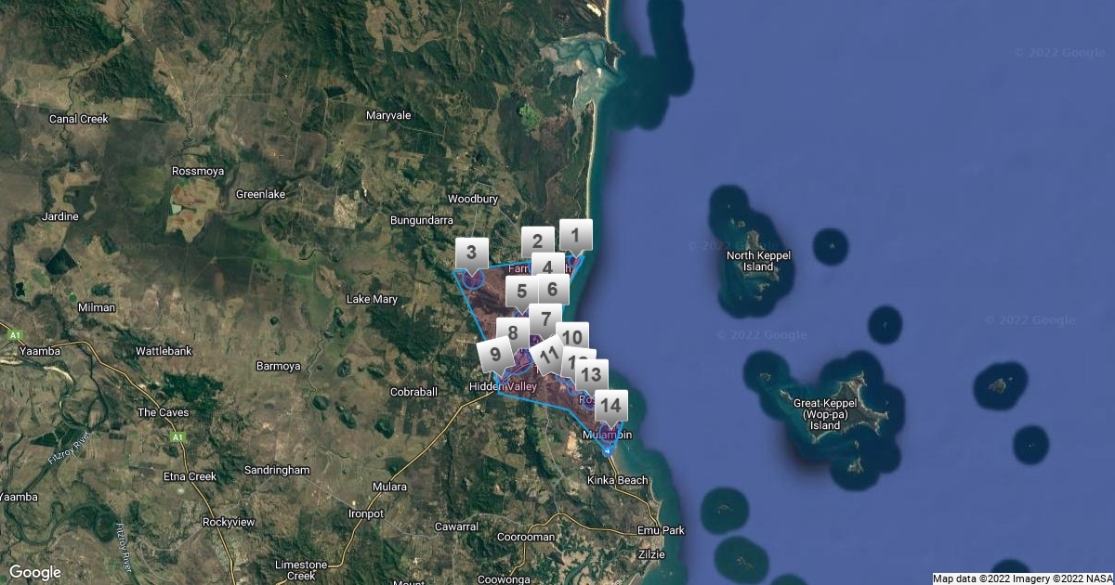Image resolution: width=1115 pixels, height=585 pixels.
Task: Click map marker number 9
Action: pyautogui.click(x=492, y=354)
